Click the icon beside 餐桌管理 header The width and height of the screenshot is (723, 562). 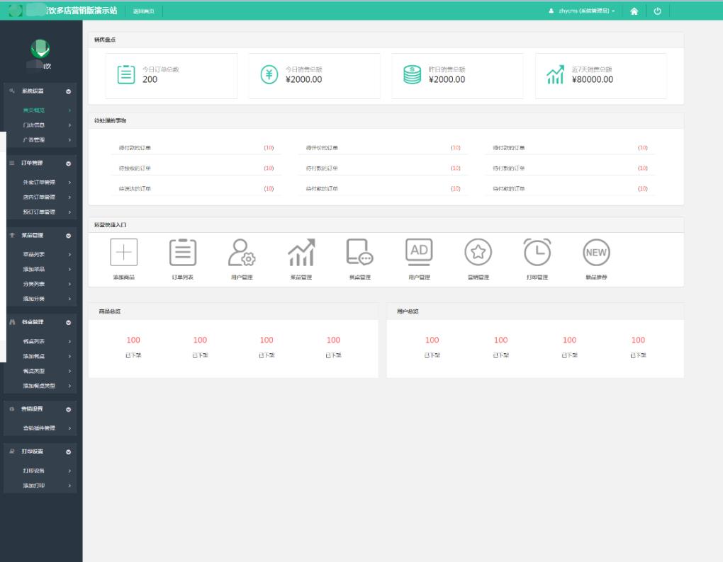point(12,322)
